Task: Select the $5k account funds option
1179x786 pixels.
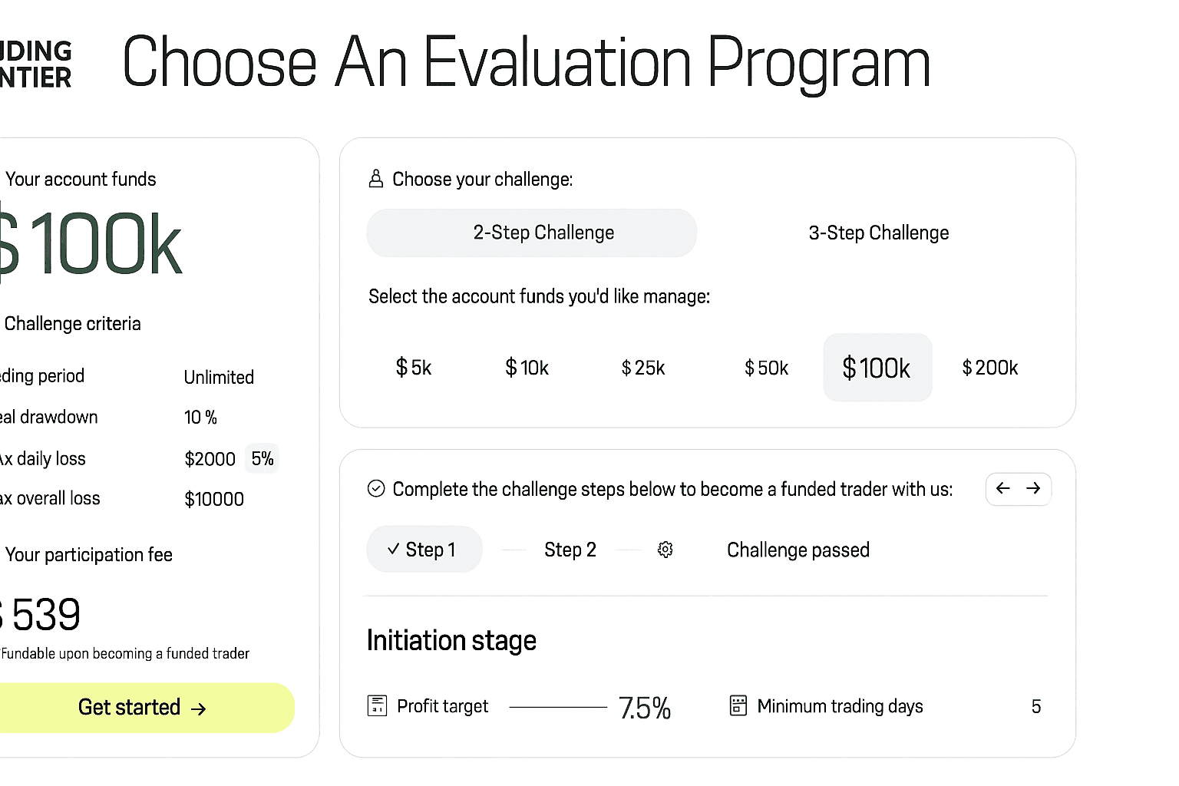Action: click(414, 368)
